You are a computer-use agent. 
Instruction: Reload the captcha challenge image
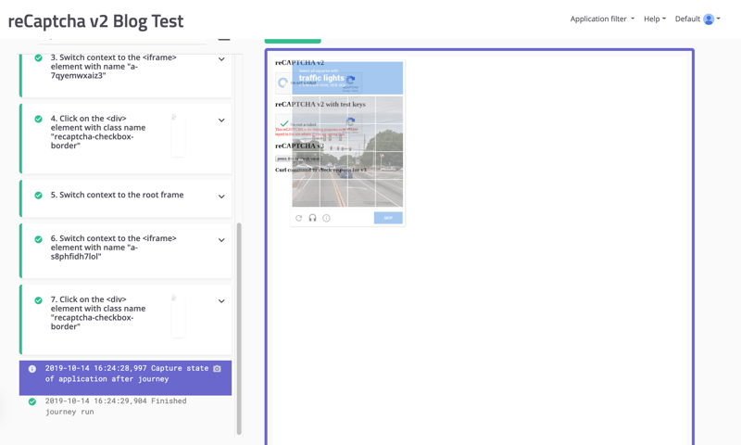(x=299, y=218)
